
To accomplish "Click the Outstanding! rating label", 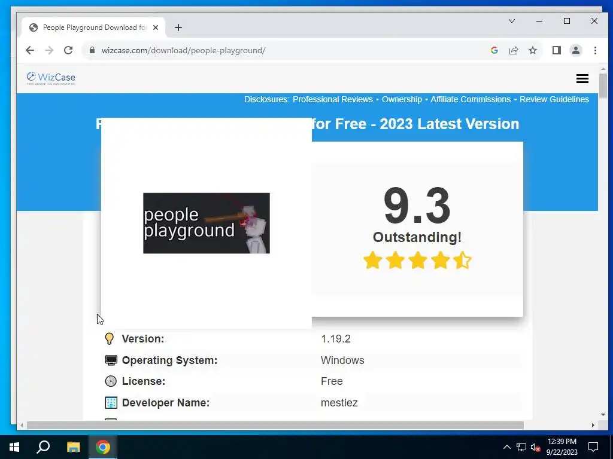I will click(x=417, y=237).
